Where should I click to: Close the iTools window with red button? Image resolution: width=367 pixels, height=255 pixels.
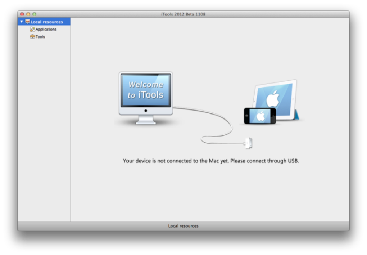coord(22,14)
